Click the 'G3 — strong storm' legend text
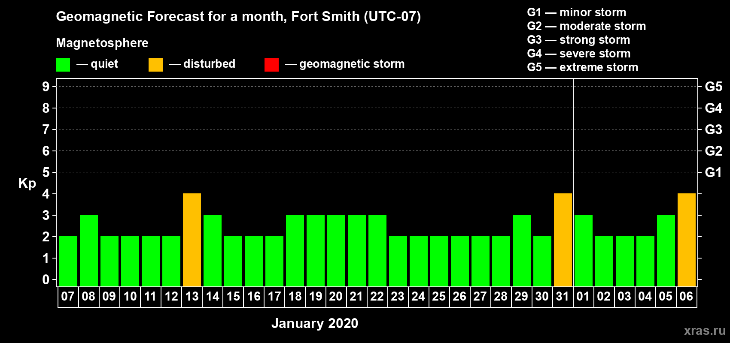Viewport: 730px width, 343px height. click(x=578, y=40)
